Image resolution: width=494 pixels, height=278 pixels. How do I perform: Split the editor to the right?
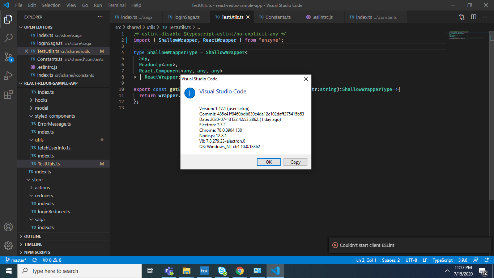tap(473, 17)
